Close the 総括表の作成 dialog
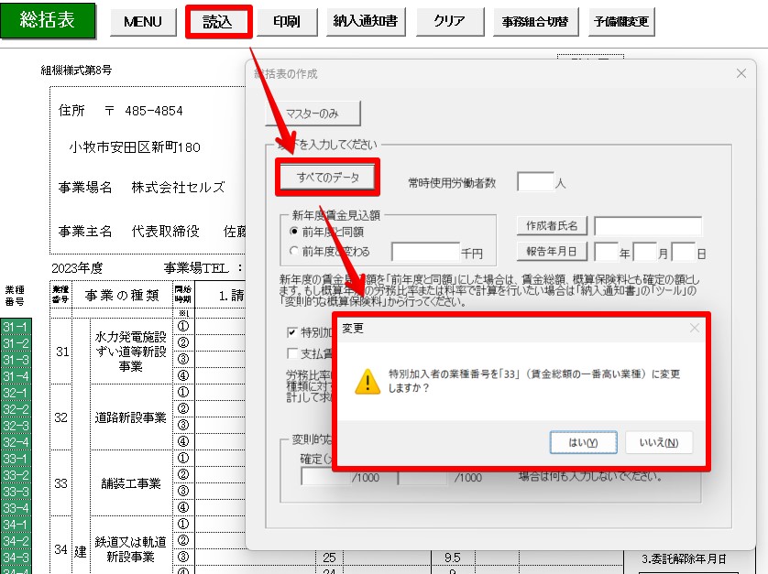This screenshot has width=768, height=574. [x=741, y=73]
